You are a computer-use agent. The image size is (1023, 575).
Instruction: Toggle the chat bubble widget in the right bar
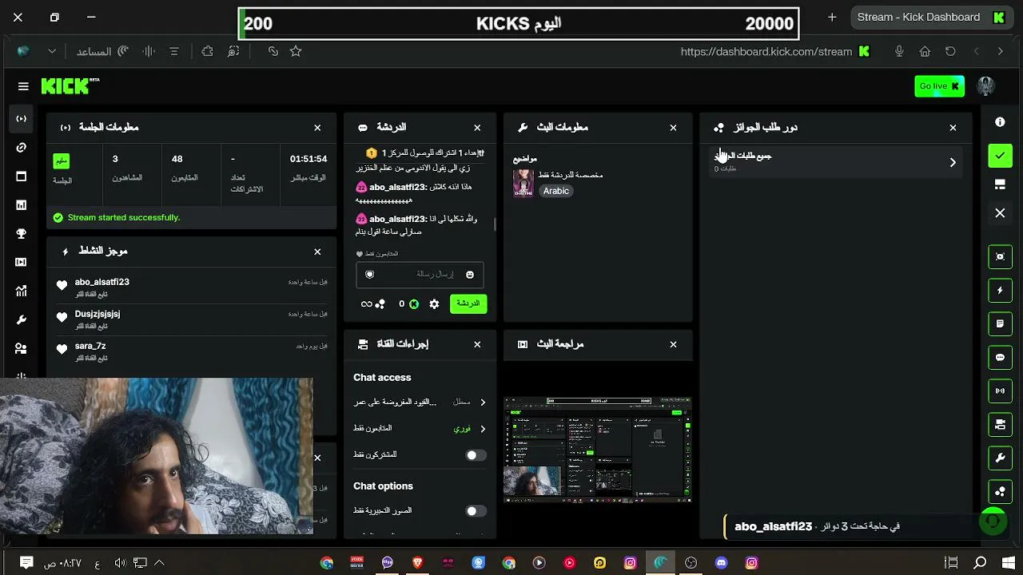[1000, 358]
